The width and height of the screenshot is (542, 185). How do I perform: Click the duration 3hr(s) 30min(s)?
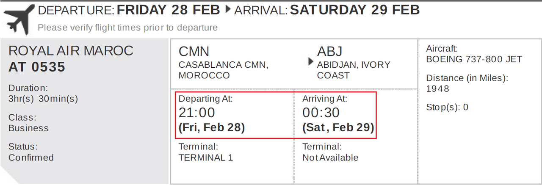[x=43, y=99]
